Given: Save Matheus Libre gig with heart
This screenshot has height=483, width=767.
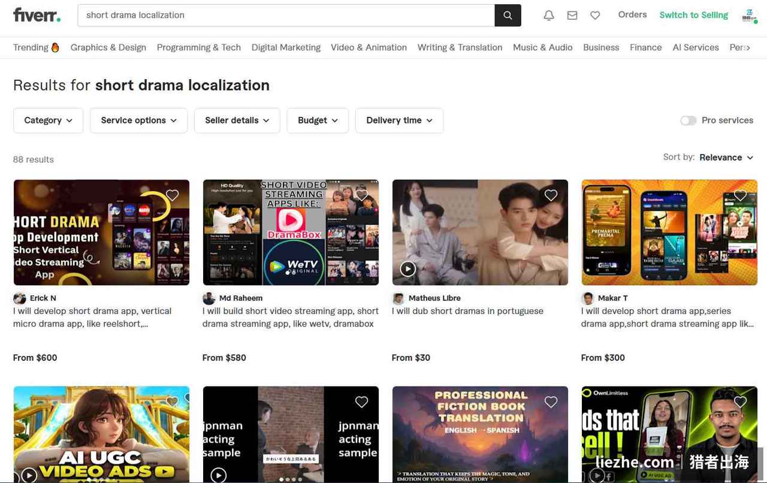Looking at the screenshot, I should (551, 195).
